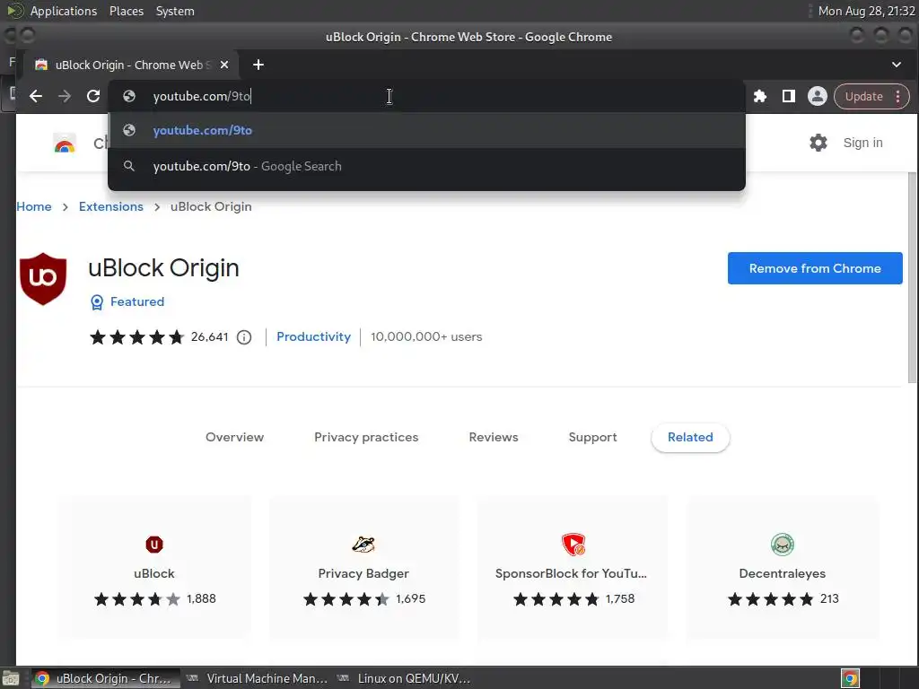Viewport: 919px width, 689px height.
Task: Open Chrome three-dot menu
Action: coord(897,97)
